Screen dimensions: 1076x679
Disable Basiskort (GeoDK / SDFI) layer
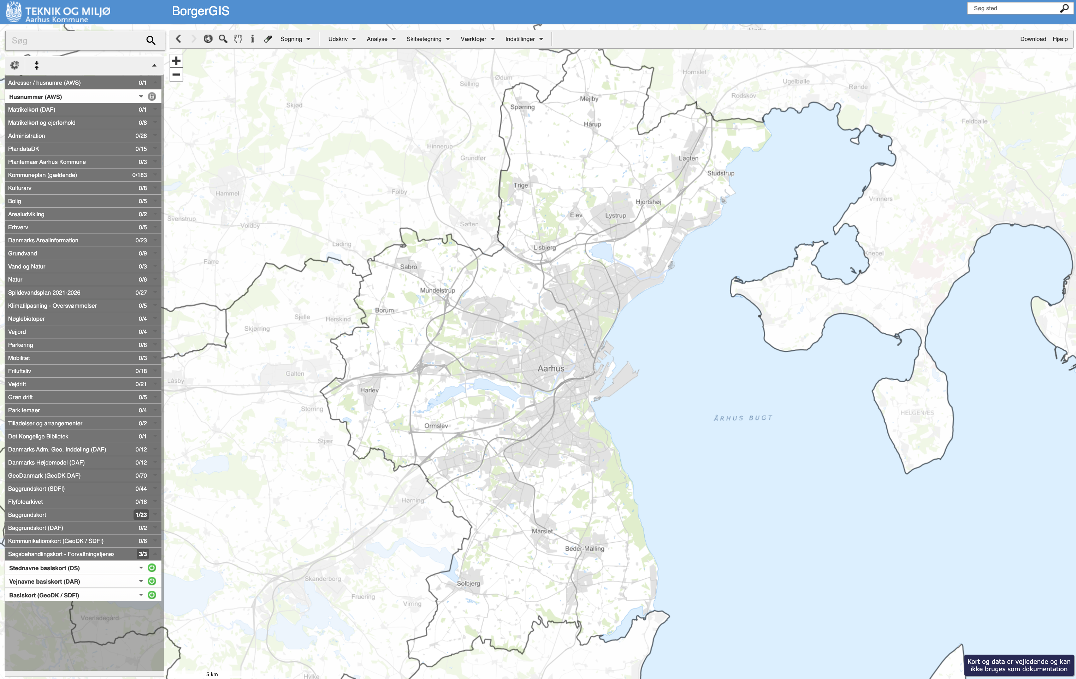pos(152,595)
